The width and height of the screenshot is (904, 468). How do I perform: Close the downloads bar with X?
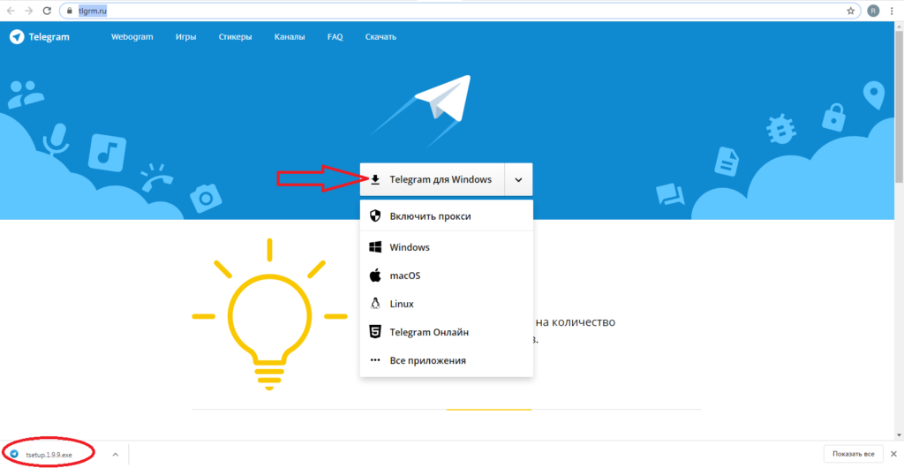point(893,454)
